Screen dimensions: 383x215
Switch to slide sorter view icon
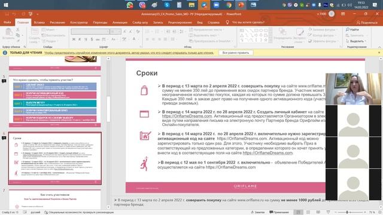pyautogui.click(x=308, y=213)
